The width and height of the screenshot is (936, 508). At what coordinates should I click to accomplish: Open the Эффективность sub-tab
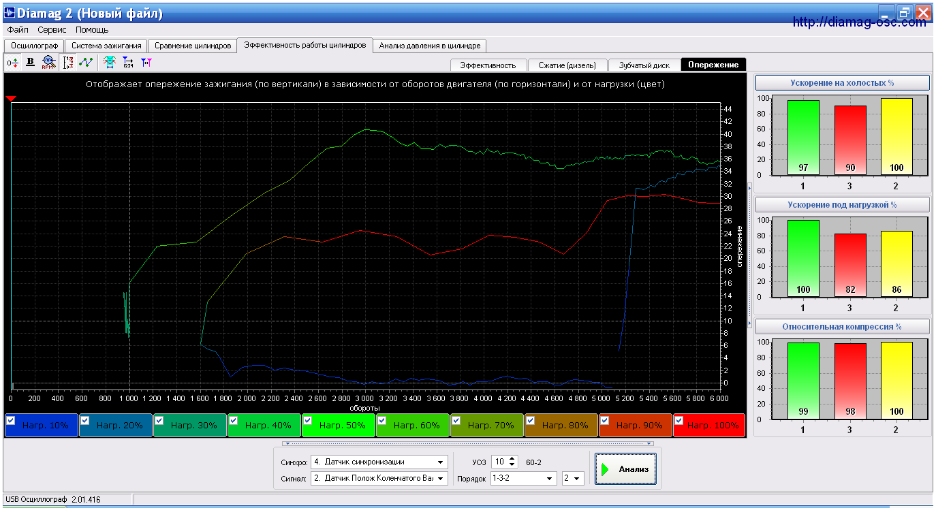[488, 65]
